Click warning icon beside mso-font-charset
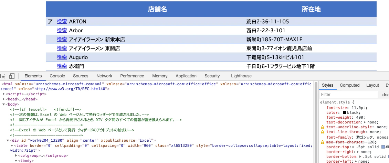The width and height of the screenshot is (389, 163). click(x=323, y=142)
